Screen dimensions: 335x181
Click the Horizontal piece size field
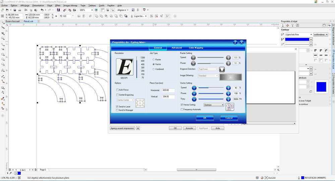point(168,90)
